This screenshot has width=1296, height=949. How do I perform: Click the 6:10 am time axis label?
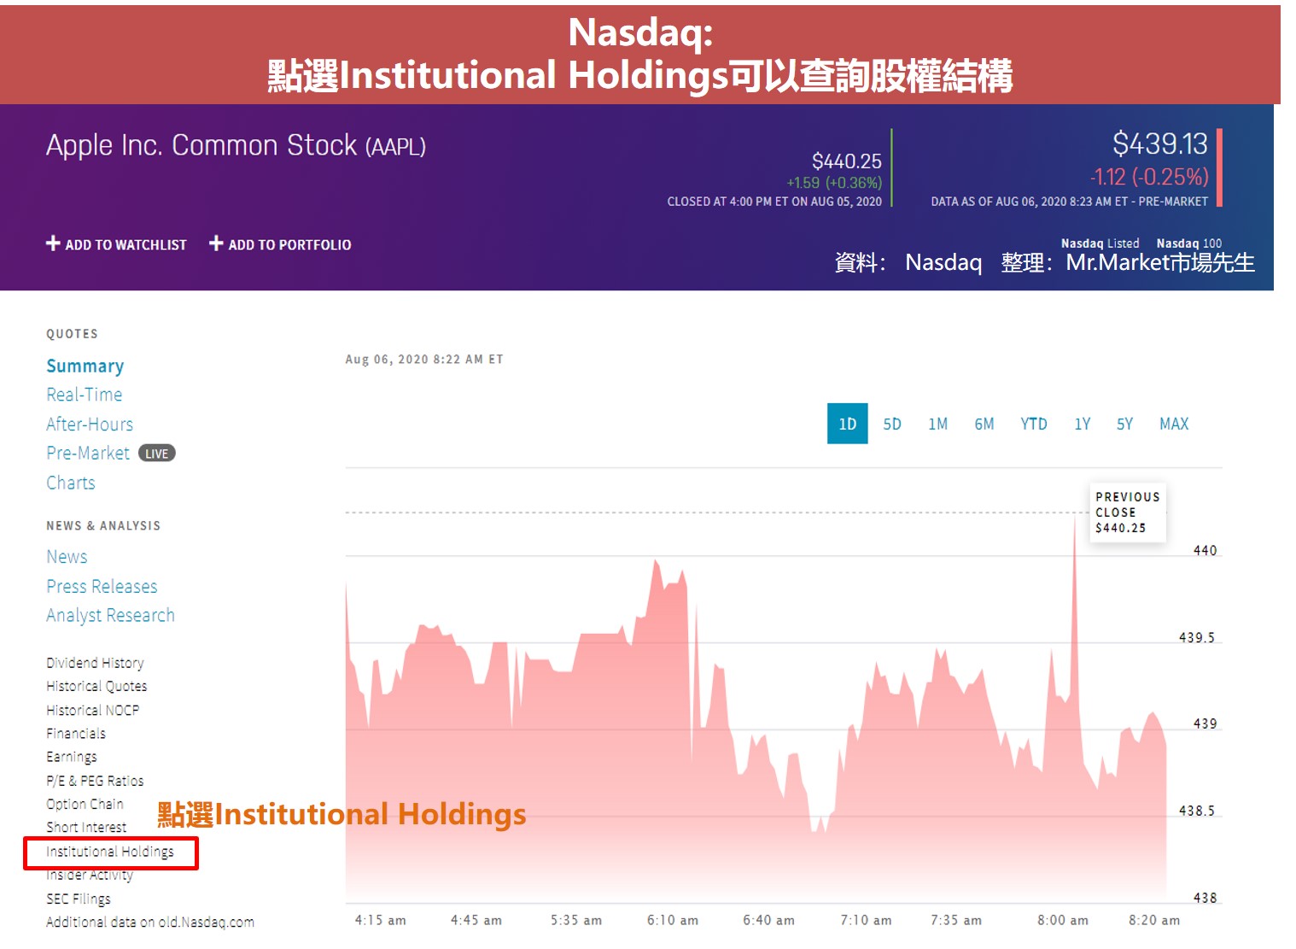pos(673,920)
